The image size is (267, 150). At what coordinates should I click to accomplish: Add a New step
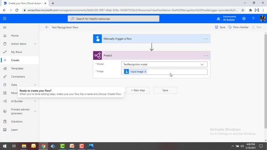138,90
